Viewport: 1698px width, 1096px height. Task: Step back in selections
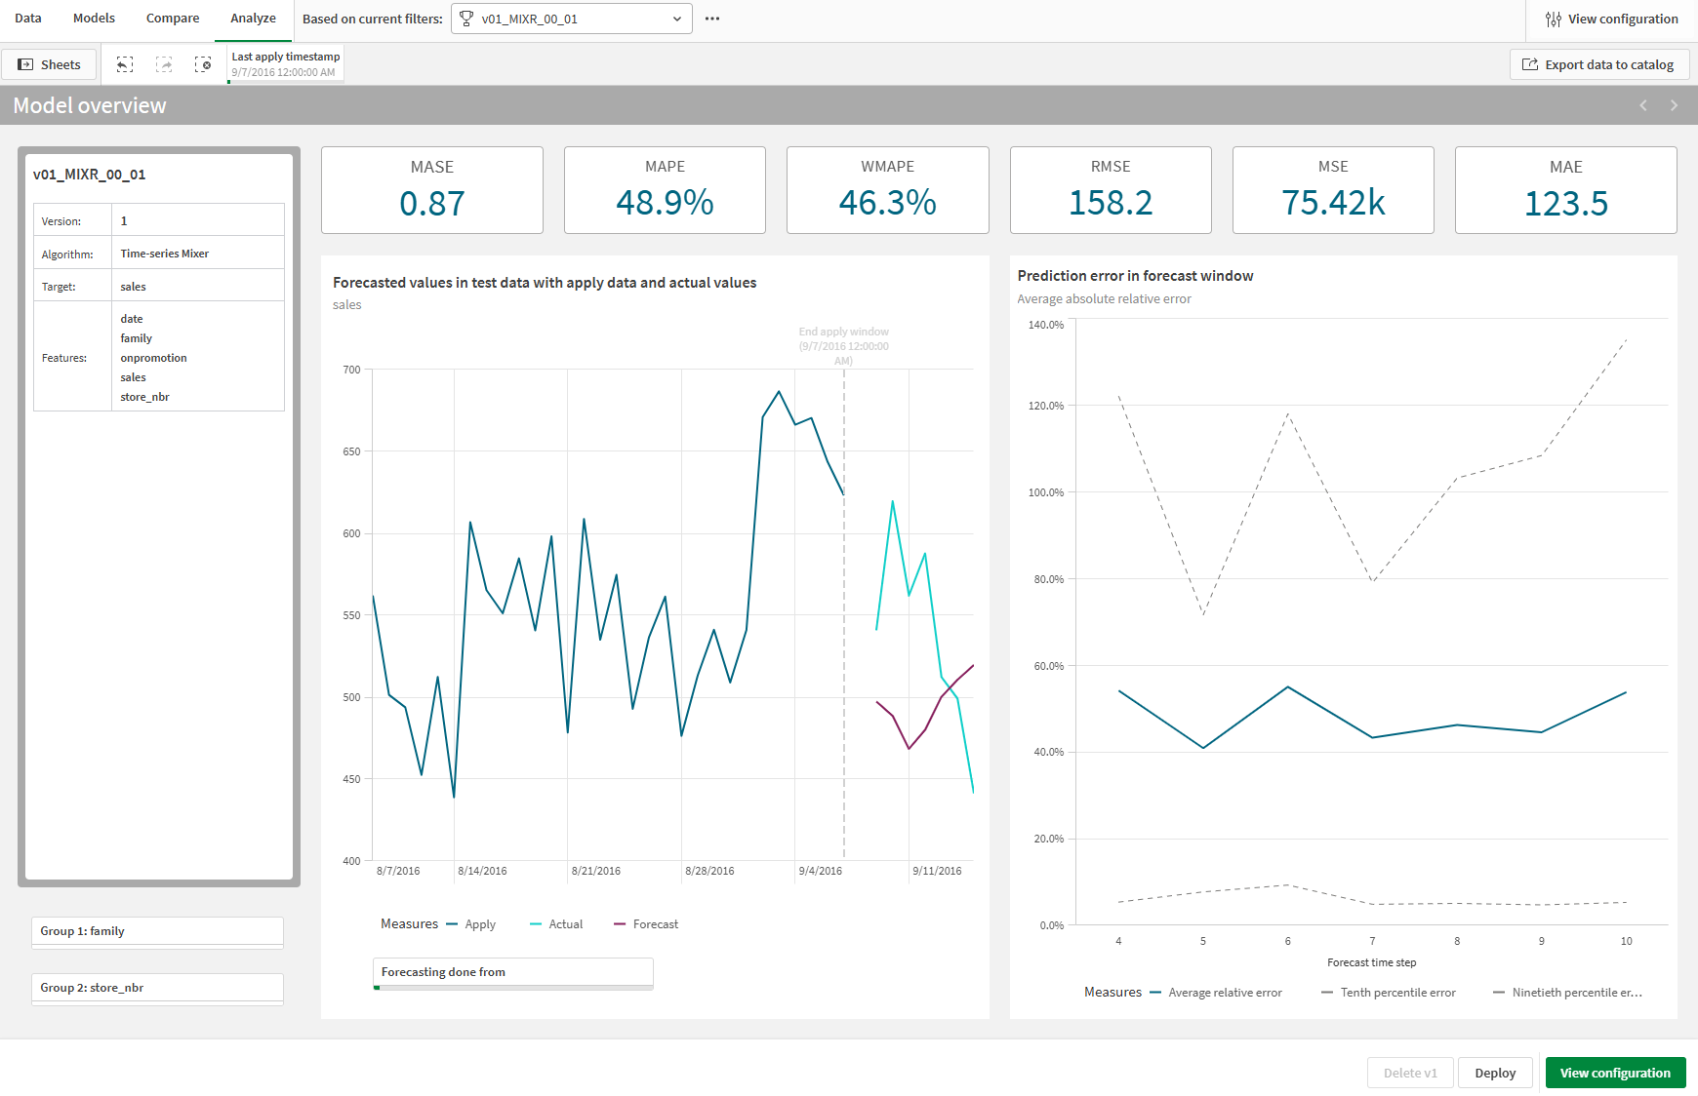(x=125, y=63)
